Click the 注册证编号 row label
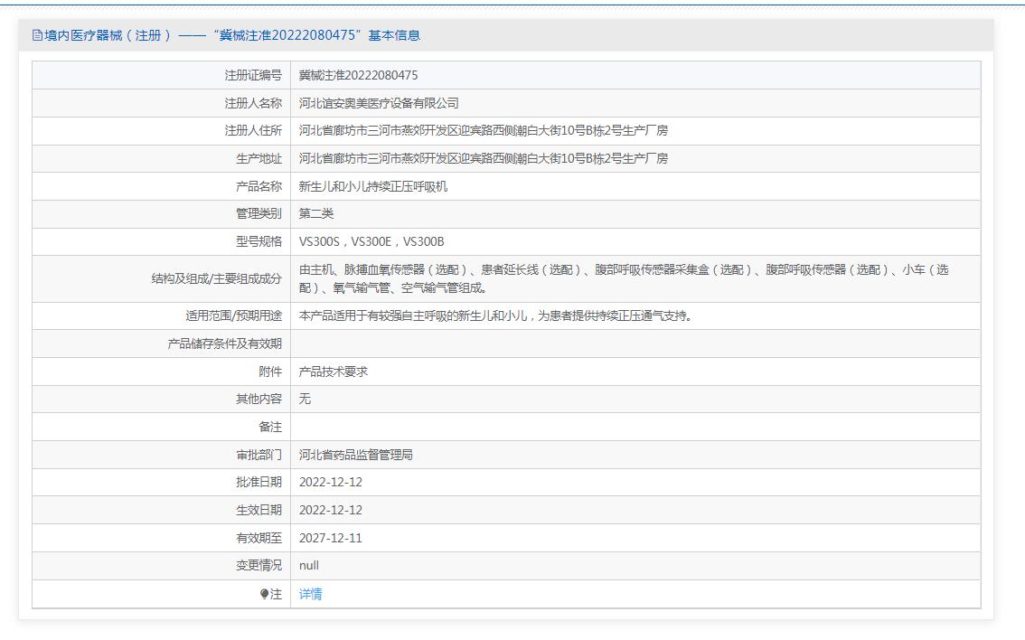 pyautogui.click(x=253, y=75)
